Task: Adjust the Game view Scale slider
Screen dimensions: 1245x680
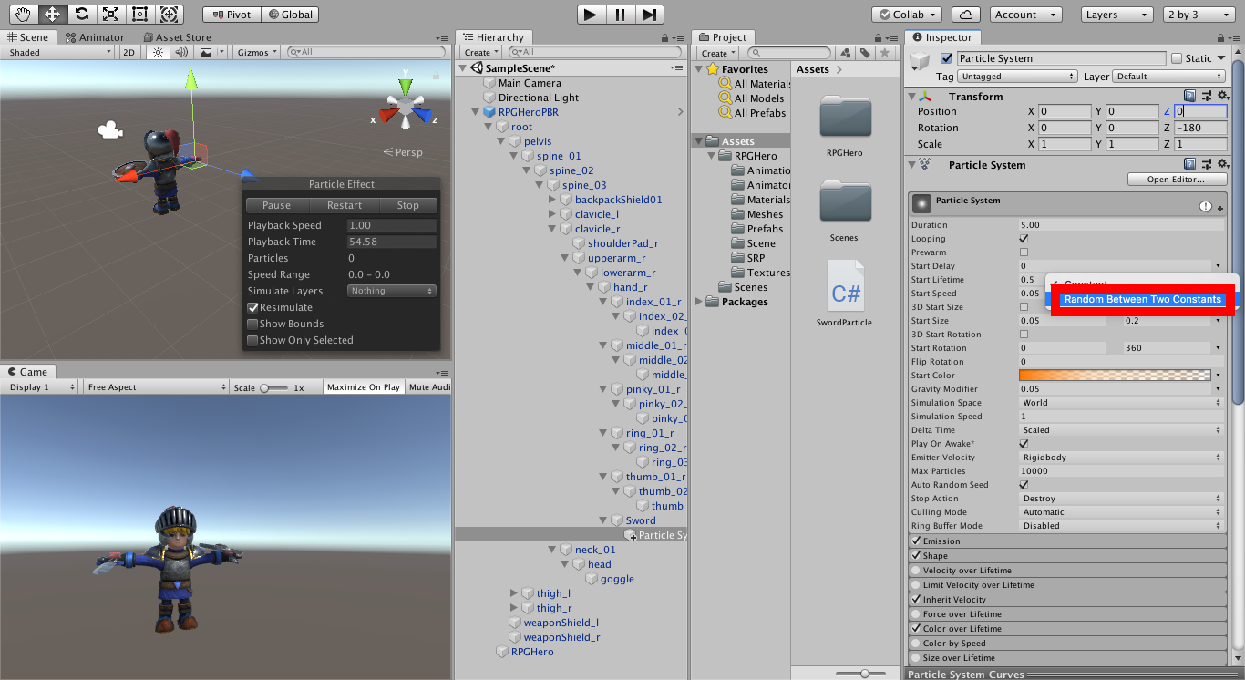Action: 275,387
